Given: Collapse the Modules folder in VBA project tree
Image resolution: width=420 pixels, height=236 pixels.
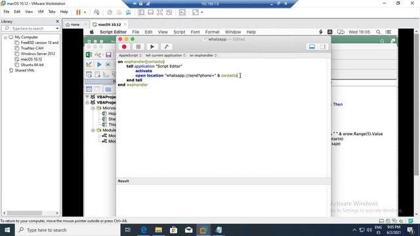Looking at the screenshot, I should (93, 130).
